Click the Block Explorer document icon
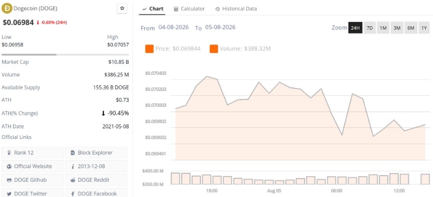 click(x=73, y=152)
